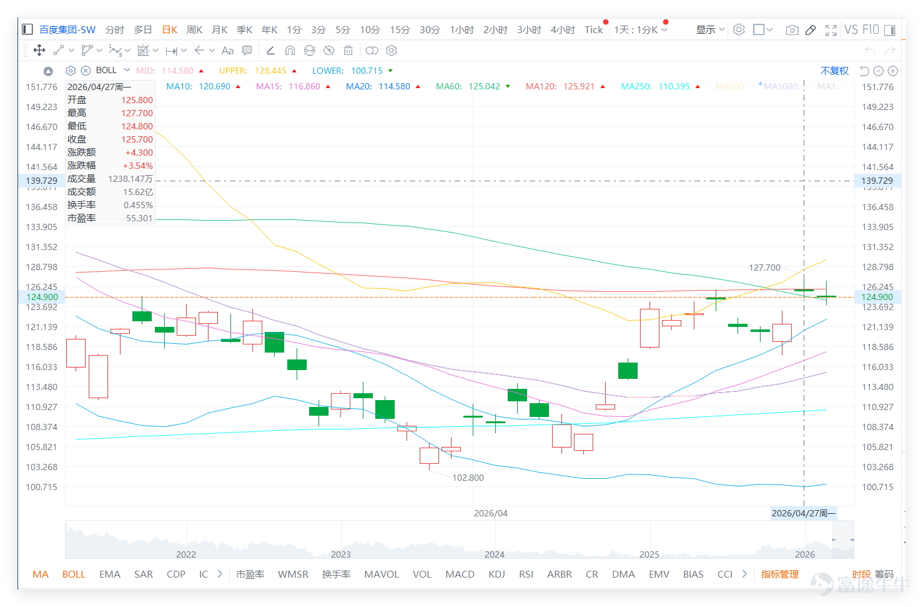Switch to Tick chart view
The image size is (923, 607).
594,29
